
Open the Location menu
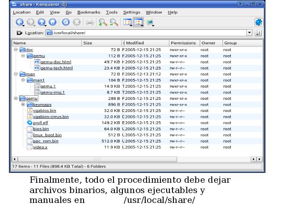click(x=22, y=12)
